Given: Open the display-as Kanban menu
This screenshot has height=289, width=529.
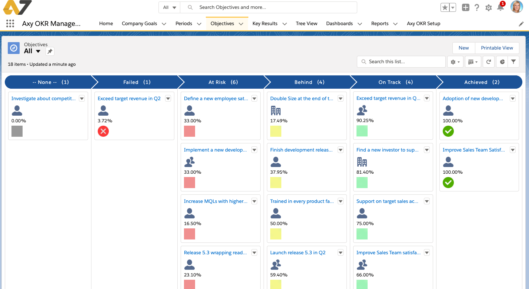Looking at the screenshot, I should (473, 62).
